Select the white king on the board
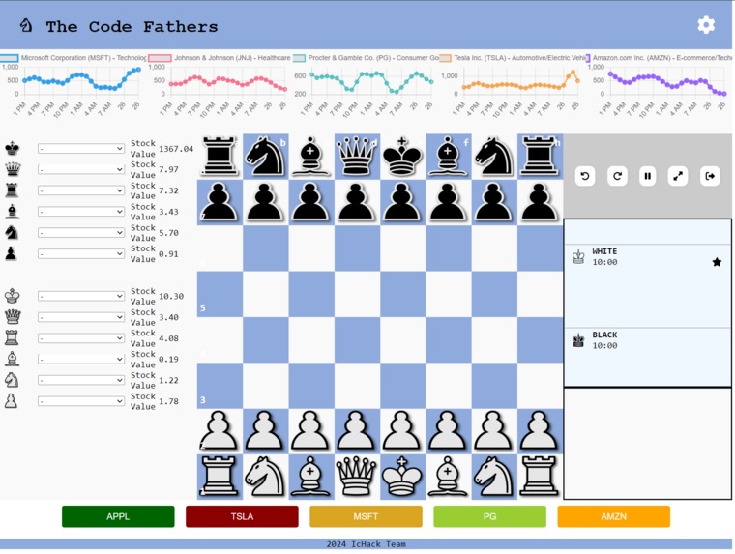Viewport: 735px width, 554px height. 402,477
